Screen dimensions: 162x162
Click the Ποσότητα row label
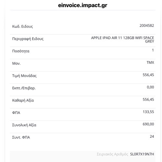tap(21, 51)
